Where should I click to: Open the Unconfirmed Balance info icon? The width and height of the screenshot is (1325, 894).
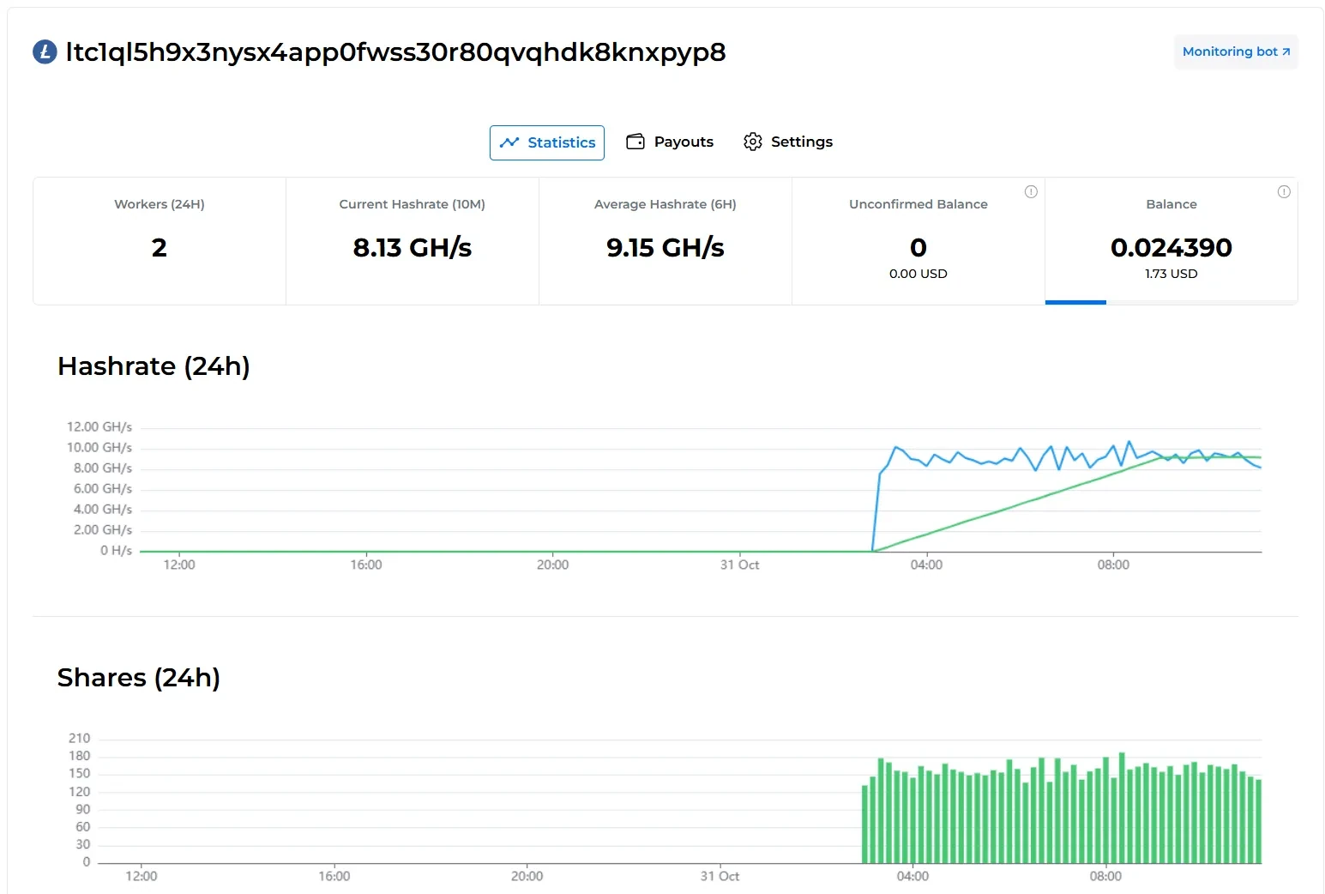click(1031, 192)
